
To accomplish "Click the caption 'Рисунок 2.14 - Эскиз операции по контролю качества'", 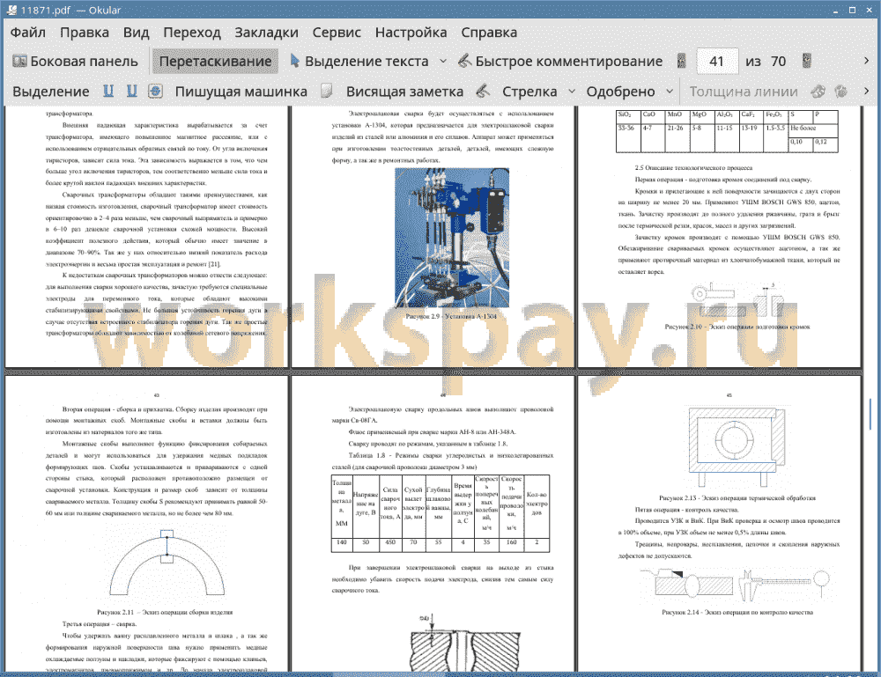I will click(737, 613).
